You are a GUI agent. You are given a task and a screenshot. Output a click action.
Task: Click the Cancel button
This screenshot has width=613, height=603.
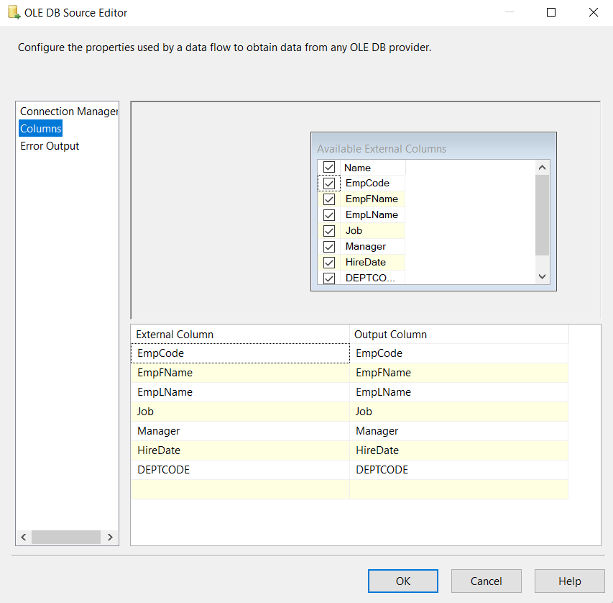point(486,581)
